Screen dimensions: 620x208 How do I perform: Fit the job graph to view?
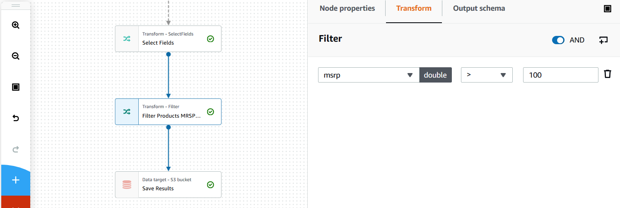click(x=16, y=87)
